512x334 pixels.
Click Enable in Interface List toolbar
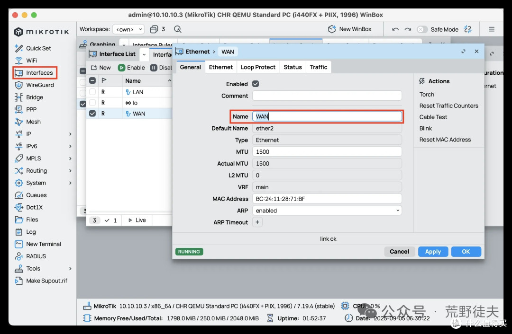131,68
